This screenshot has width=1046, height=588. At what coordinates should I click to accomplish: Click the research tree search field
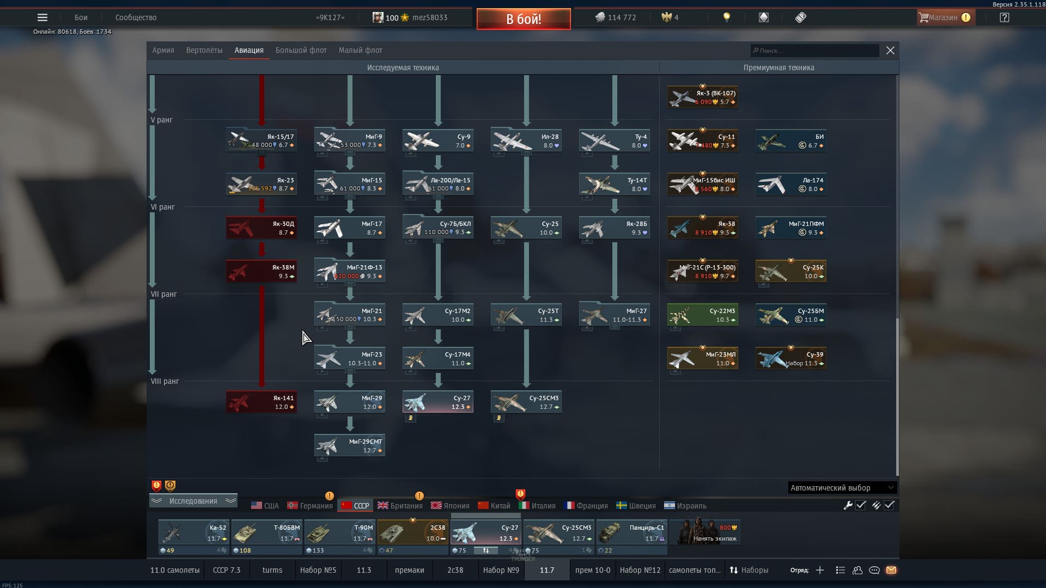[814, 50]
